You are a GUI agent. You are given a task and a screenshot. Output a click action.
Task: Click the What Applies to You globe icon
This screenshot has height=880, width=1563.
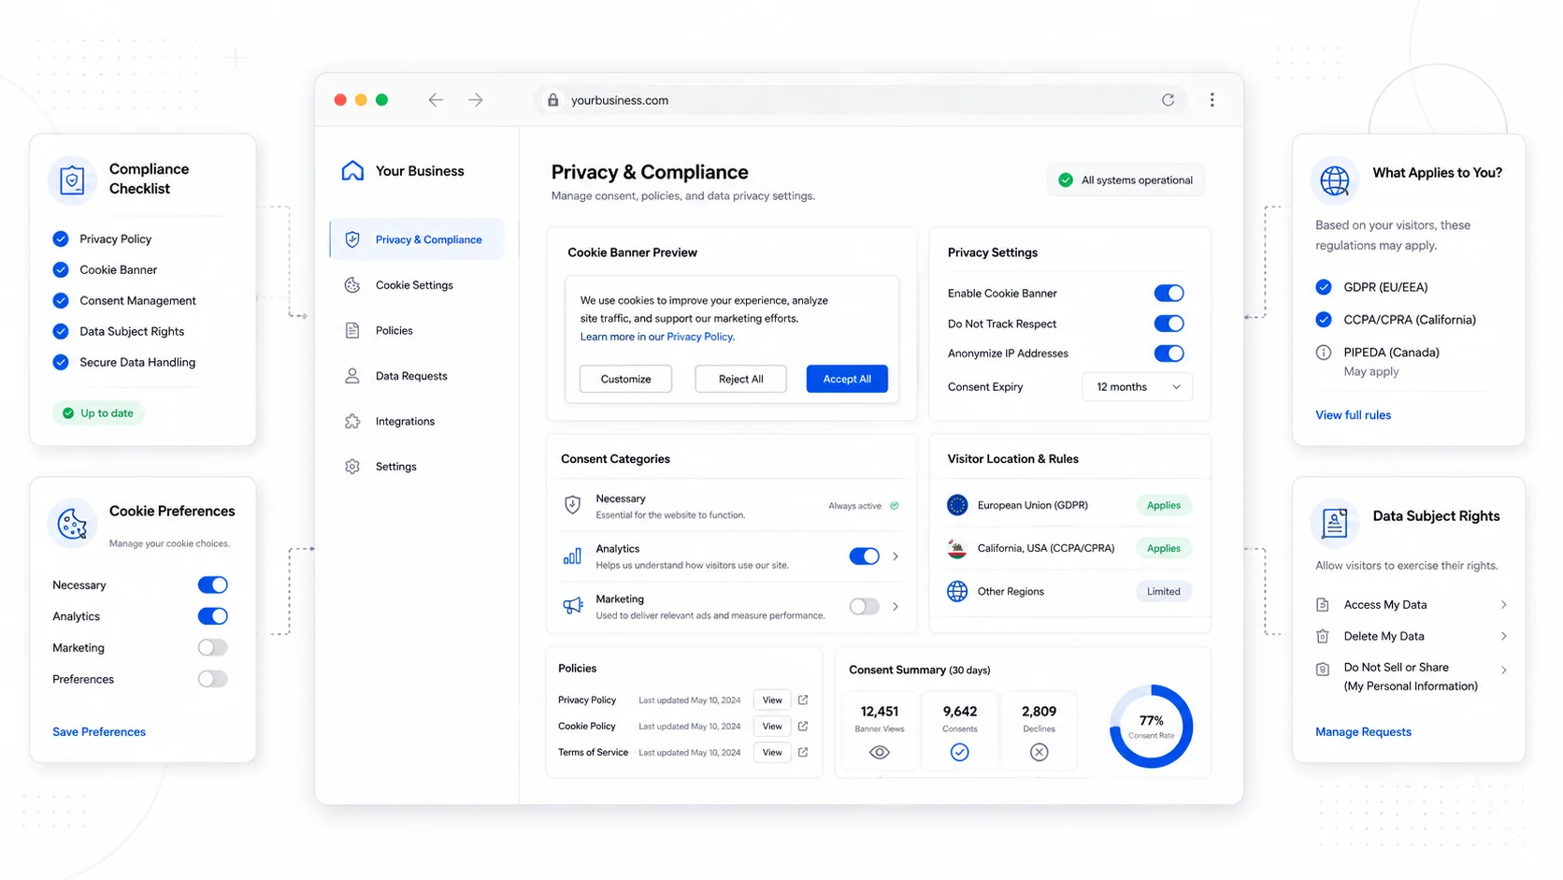(x=1335, y=180)
